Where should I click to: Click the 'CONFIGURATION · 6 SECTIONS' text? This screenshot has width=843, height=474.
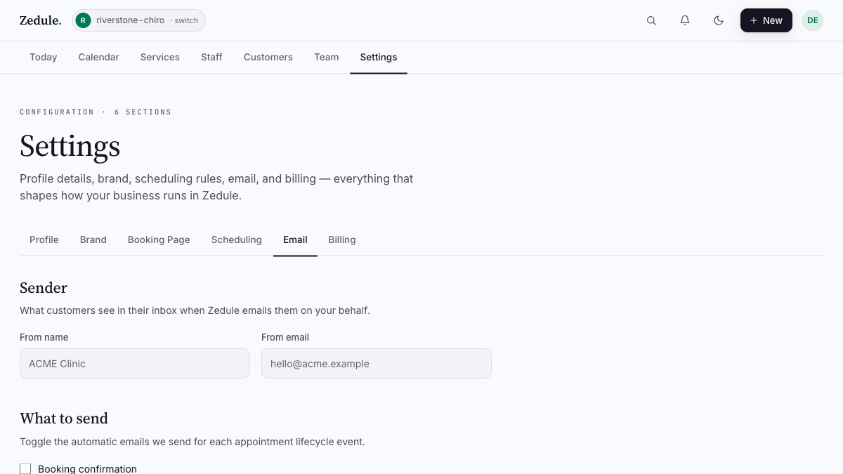[x=96, y=112]
